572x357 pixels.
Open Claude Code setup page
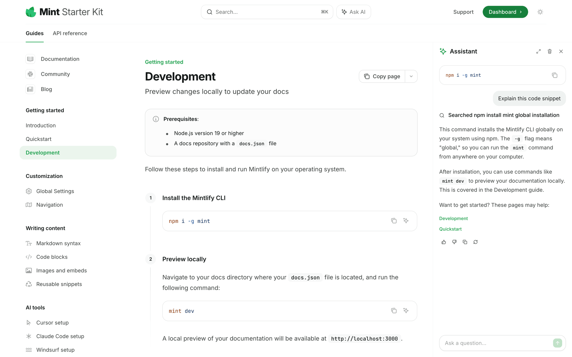point(60,336)
